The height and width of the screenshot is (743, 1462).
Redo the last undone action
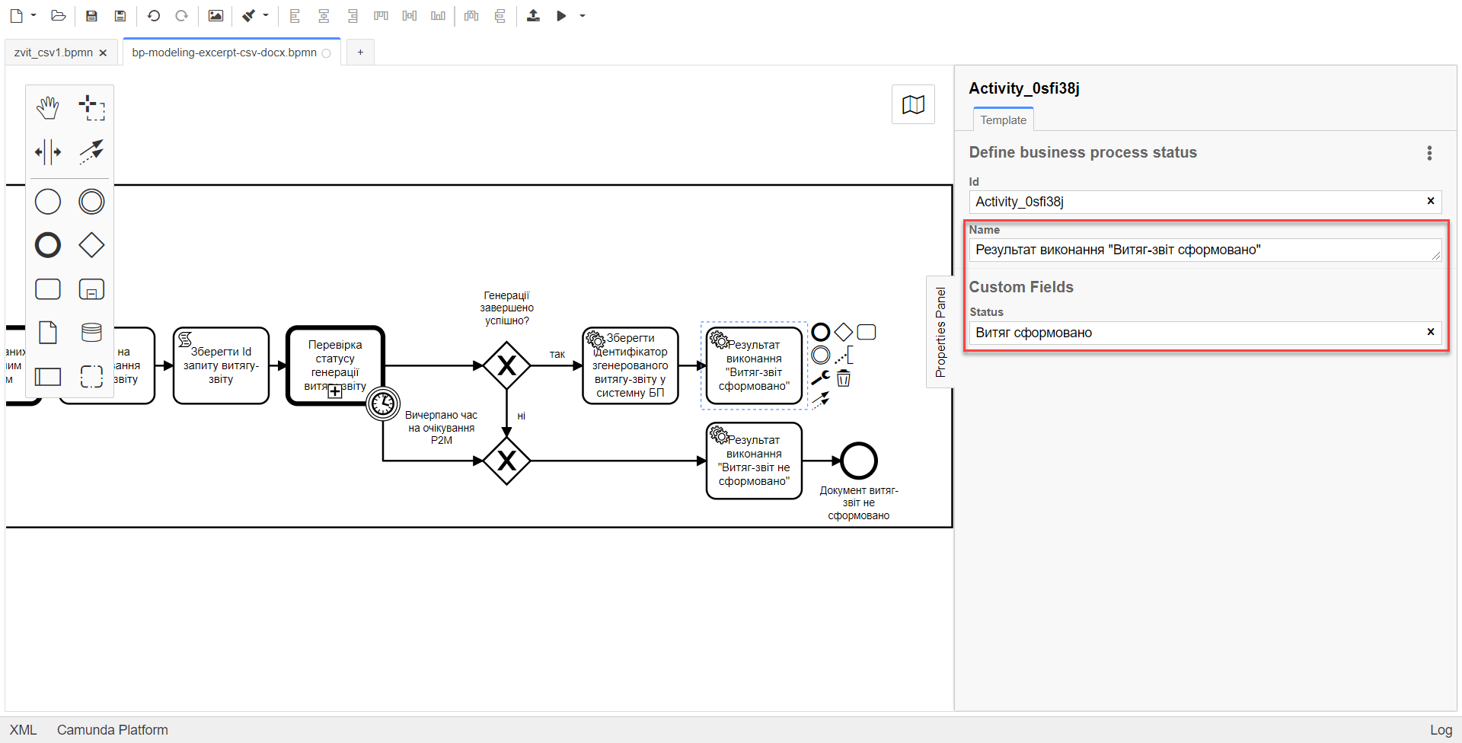[181, 15]
